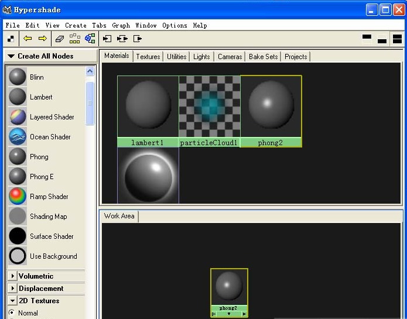This screenshot has width=407, height=319.
Task: Select the glowing shader swatch below lambert1
Action: pyautogui.click(x=148, y=176)
